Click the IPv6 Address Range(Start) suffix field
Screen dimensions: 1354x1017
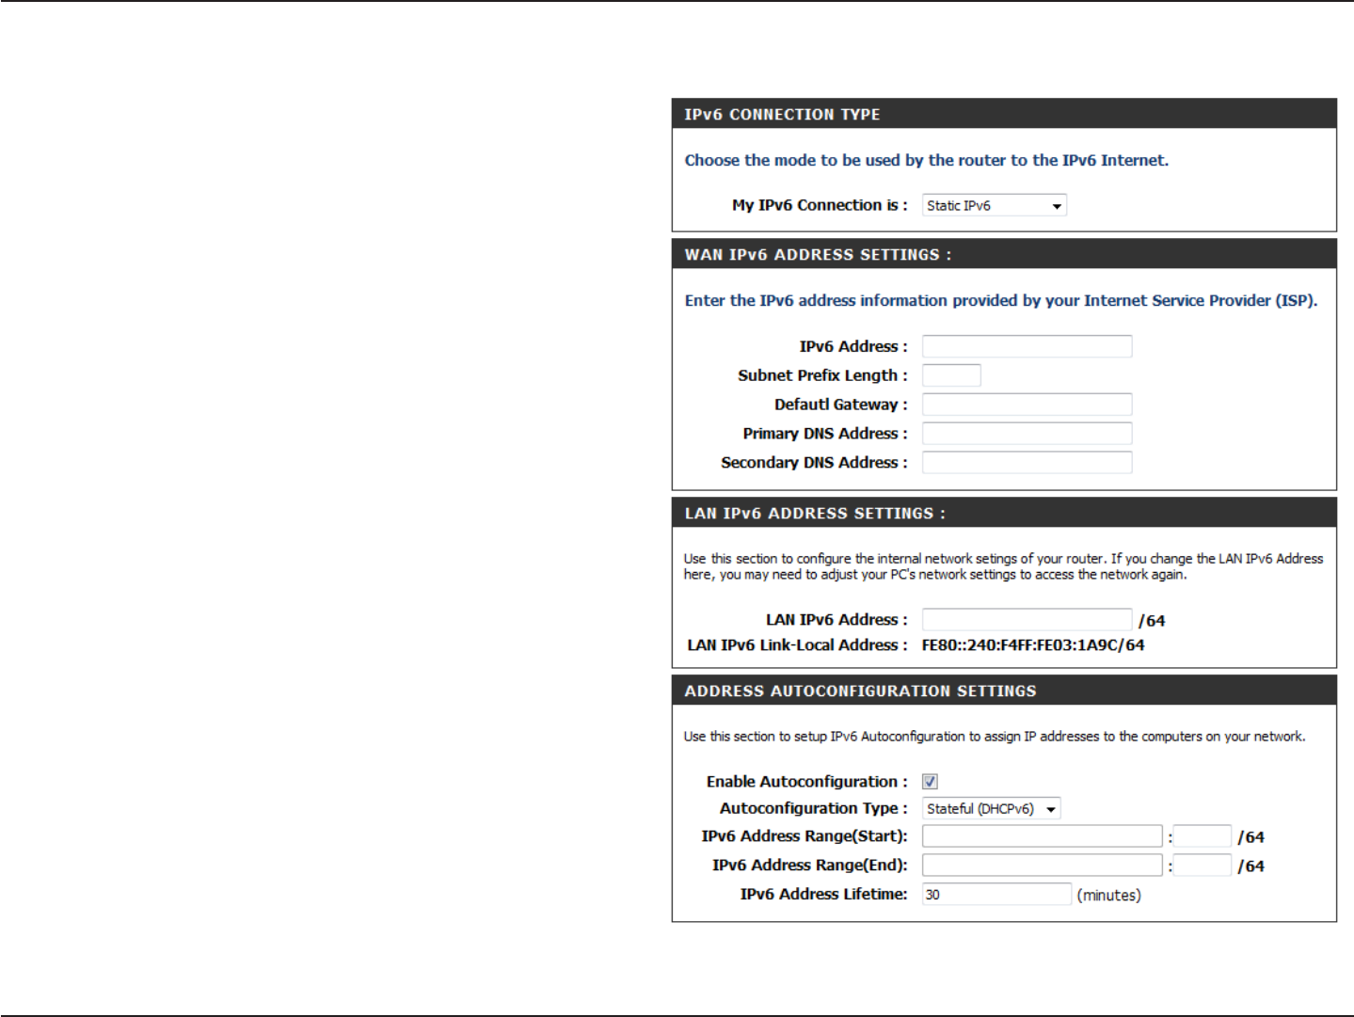[1203, 836]
